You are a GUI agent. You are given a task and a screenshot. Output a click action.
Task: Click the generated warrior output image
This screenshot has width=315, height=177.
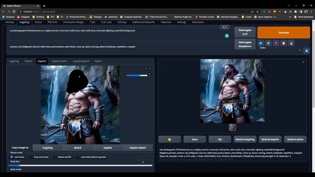click(232, 91)
